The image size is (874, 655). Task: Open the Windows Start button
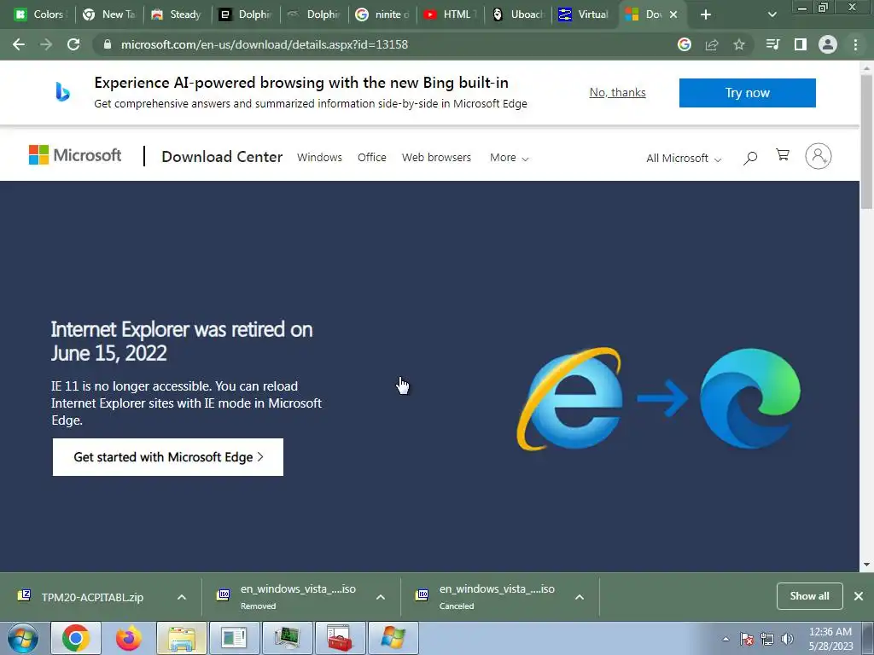(x=23, y=638)
